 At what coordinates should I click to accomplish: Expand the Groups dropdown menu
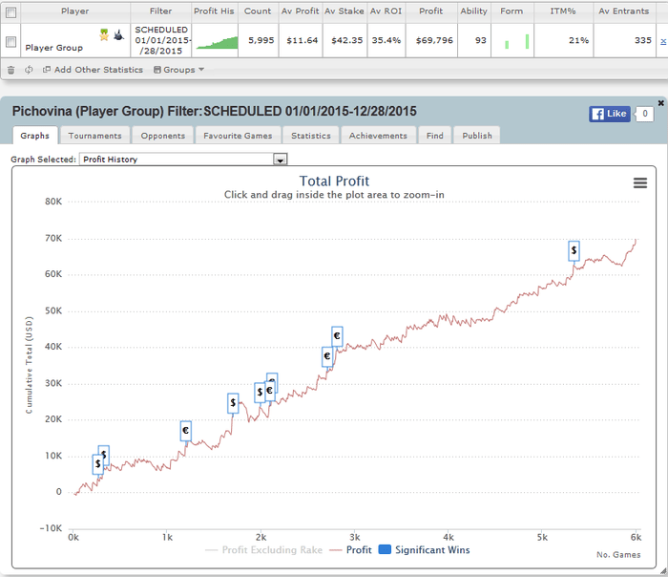tap(178, 70)
